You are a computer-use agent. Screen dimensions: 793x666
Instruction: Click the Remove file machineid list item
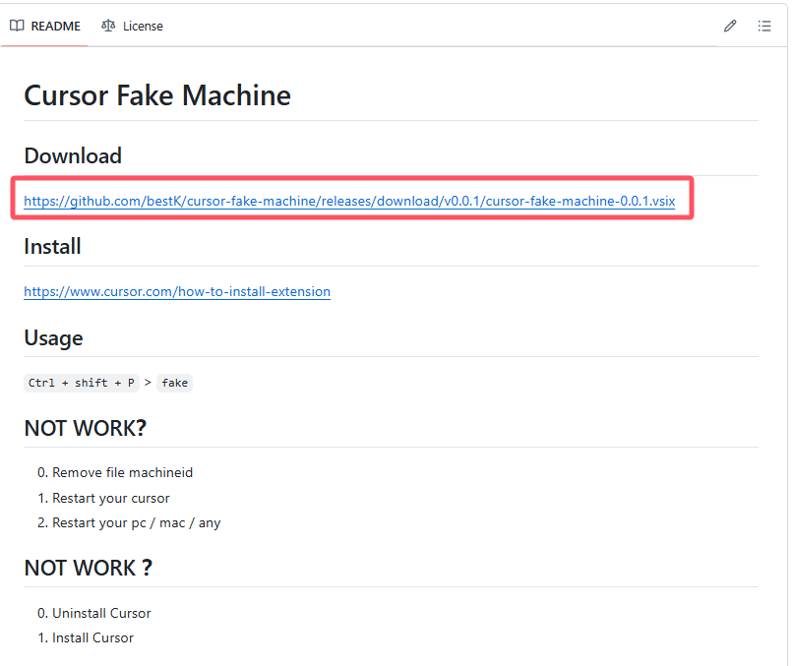tap(122, 472)
